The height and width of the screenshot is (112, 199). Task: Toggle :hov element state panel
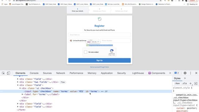tap(177, 83)
